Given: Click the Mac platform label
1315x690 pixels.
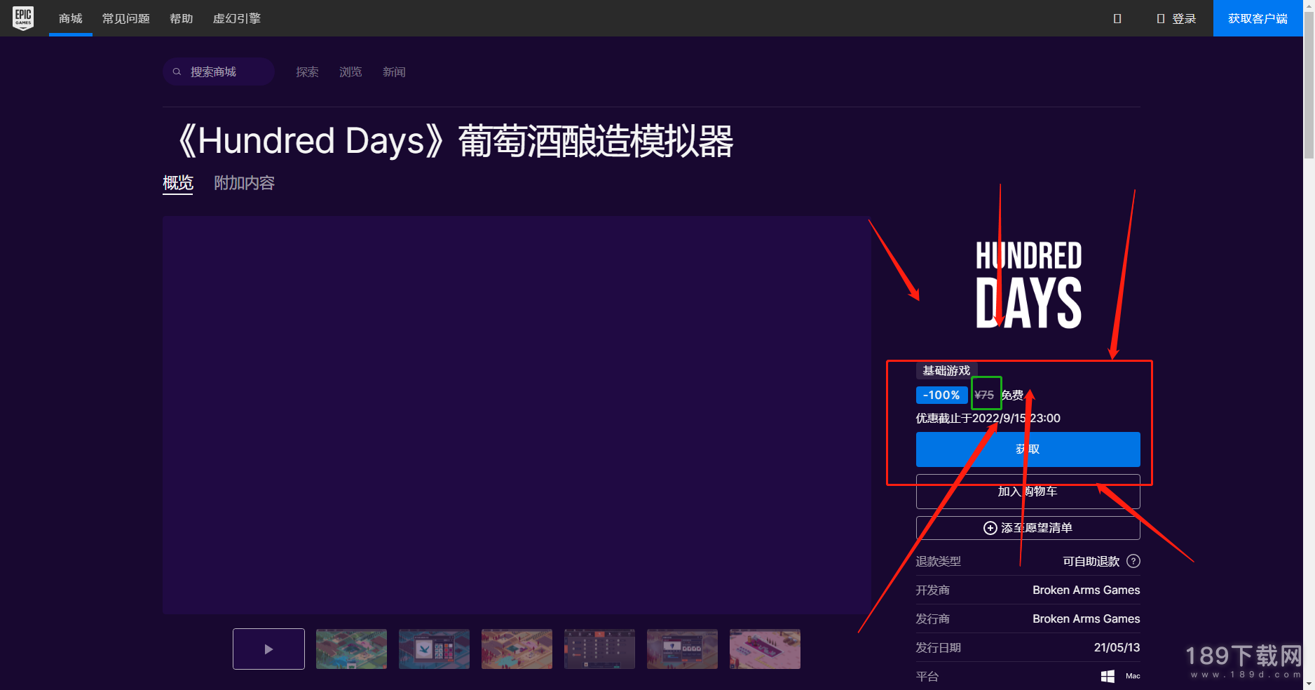Looking at the screenshot, I should click(x=1133, y=676).
